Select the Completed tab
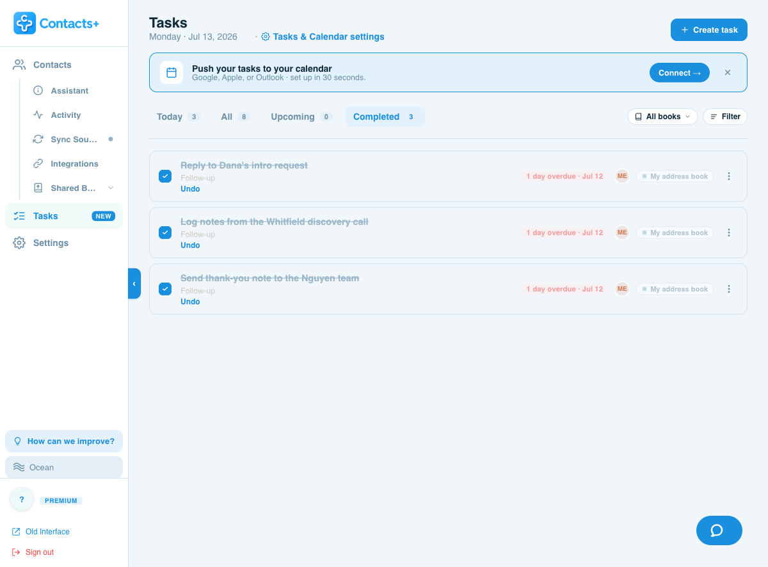The image size is (768, 567). [385, 117]
